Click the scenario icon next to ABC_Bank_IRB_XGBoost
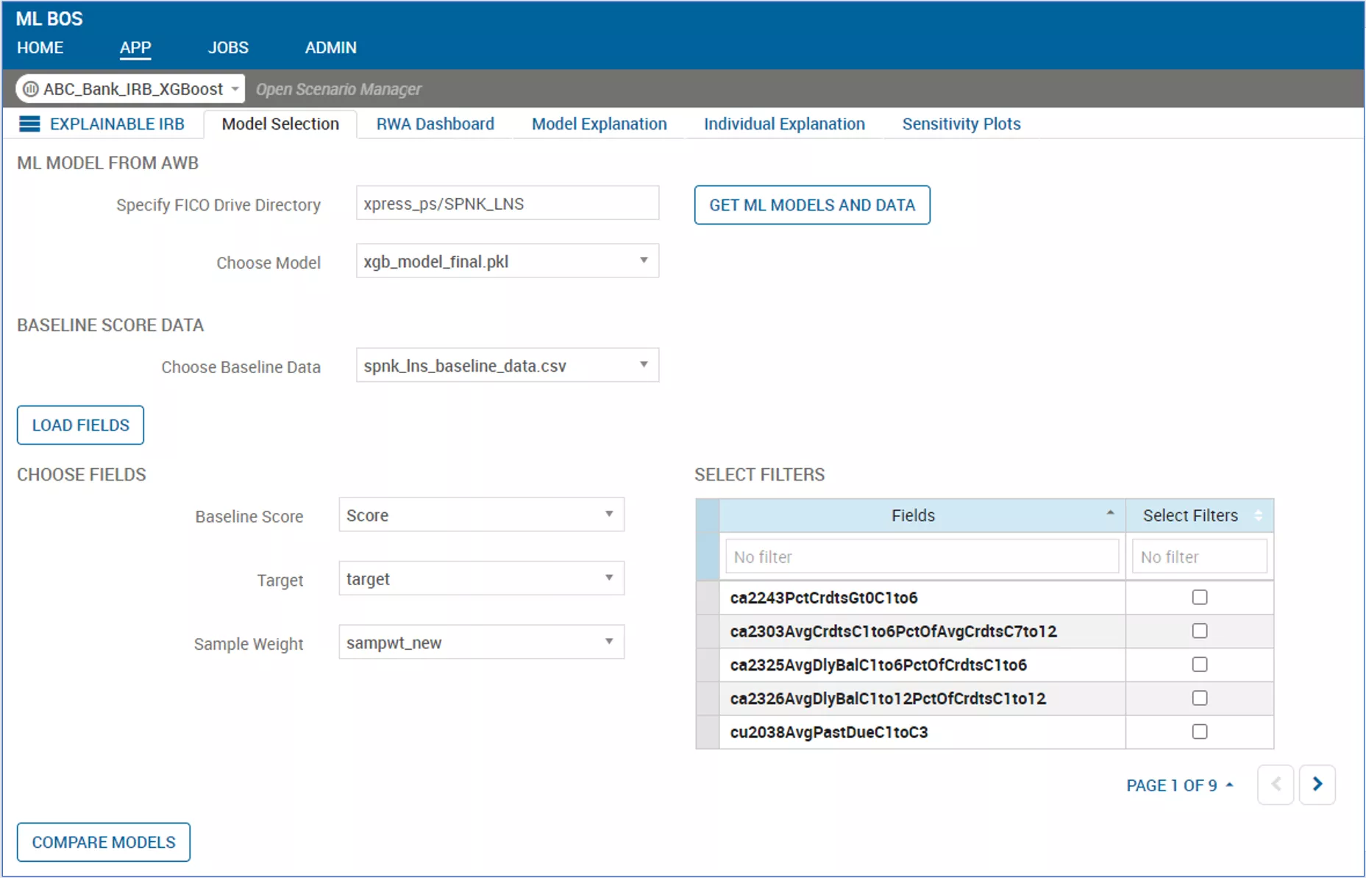Viewport: 1366px width, 878px height. (31, 89)
